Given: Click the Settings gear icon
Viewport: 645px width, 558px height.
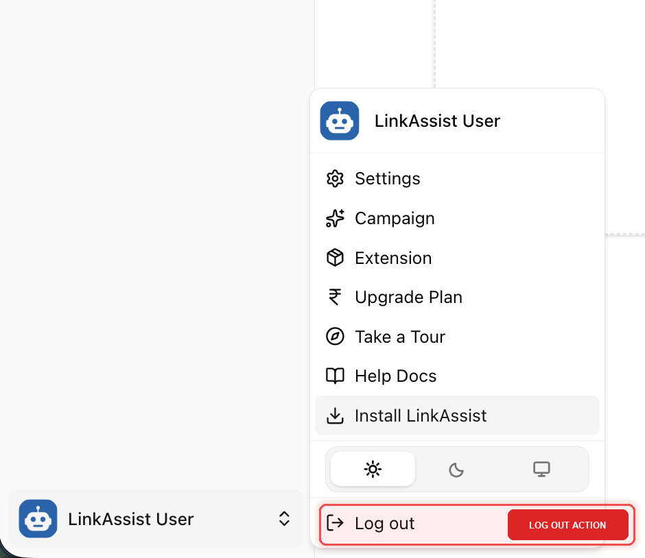Looking at the screenshot, I should pos(335,179).
